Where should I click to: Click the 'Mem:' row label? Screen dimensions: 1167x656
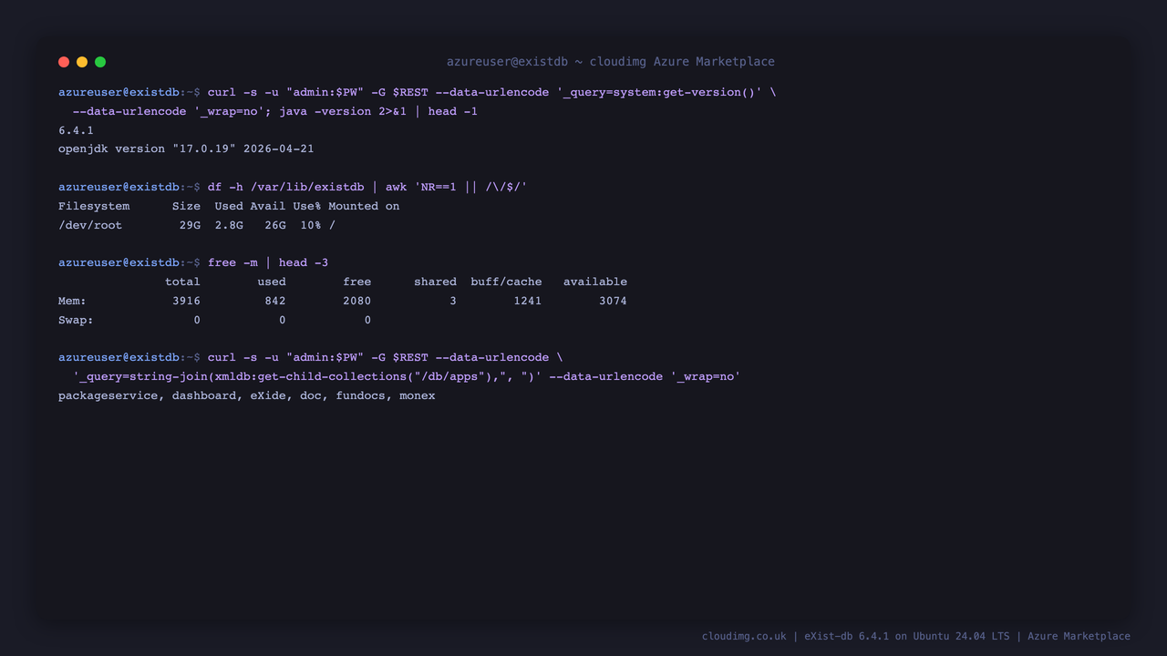click(x=72, y=301)
